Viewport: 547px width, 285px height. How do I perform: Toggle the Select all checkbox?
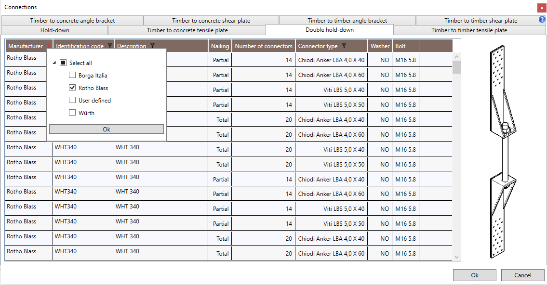(63, 63)
